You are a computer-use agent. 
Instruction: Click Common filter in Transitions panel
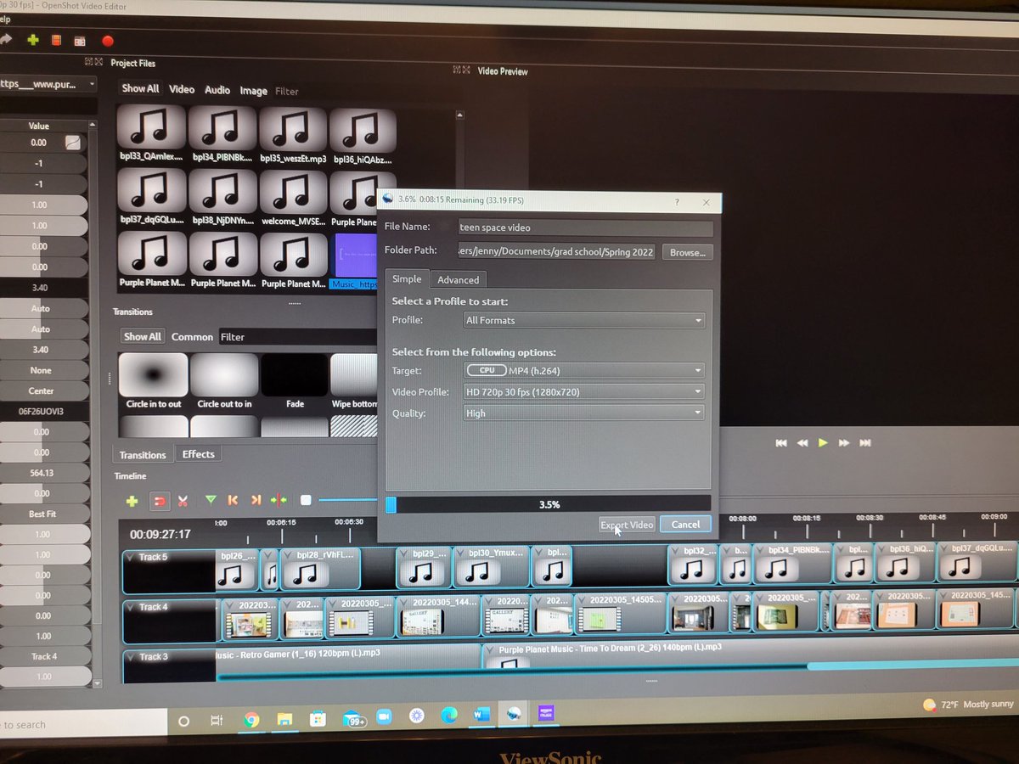click(193, 337)
